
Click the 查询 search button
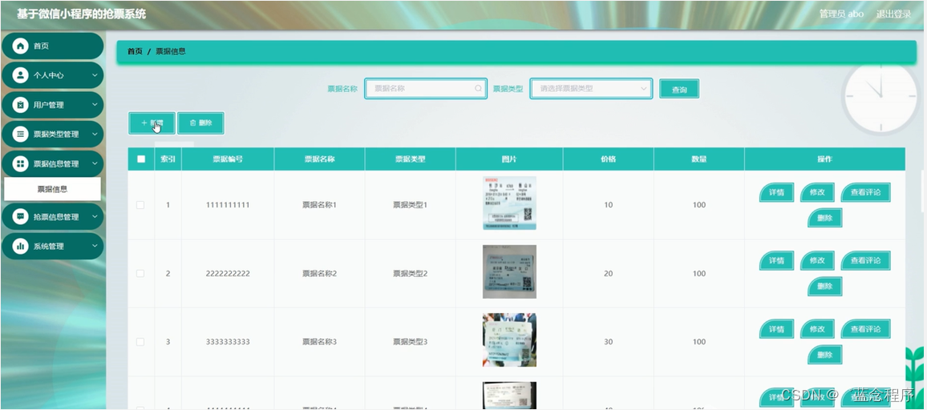(x=679, y=89)
